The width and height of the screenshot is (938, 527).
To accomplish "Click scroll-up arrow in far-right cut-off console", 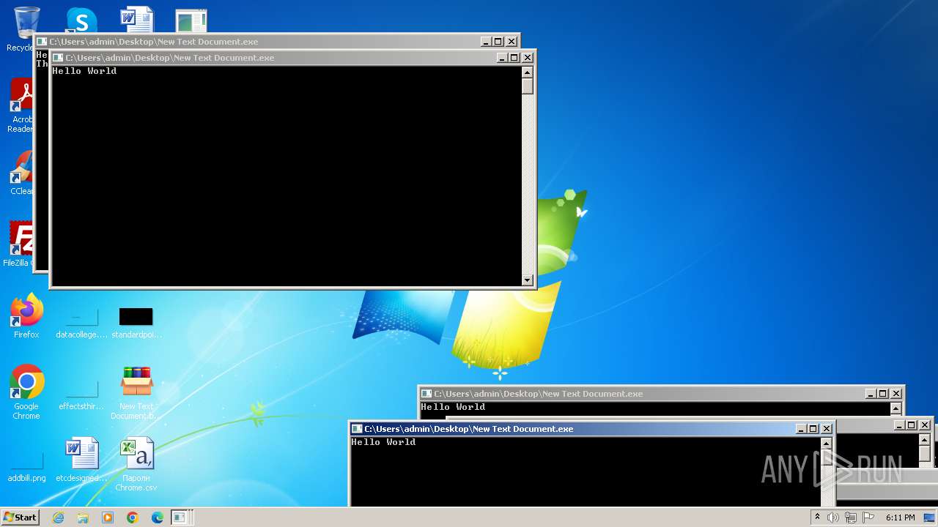I will [924, 438].
